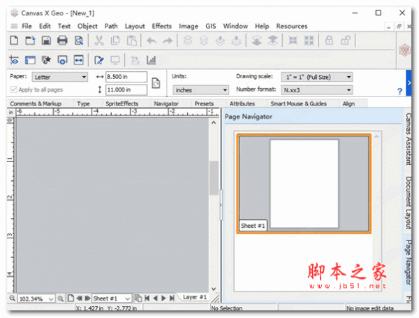Click the Copy icon
The height and width of the screenshot is (318, 419).
click(x=115, y=41)
